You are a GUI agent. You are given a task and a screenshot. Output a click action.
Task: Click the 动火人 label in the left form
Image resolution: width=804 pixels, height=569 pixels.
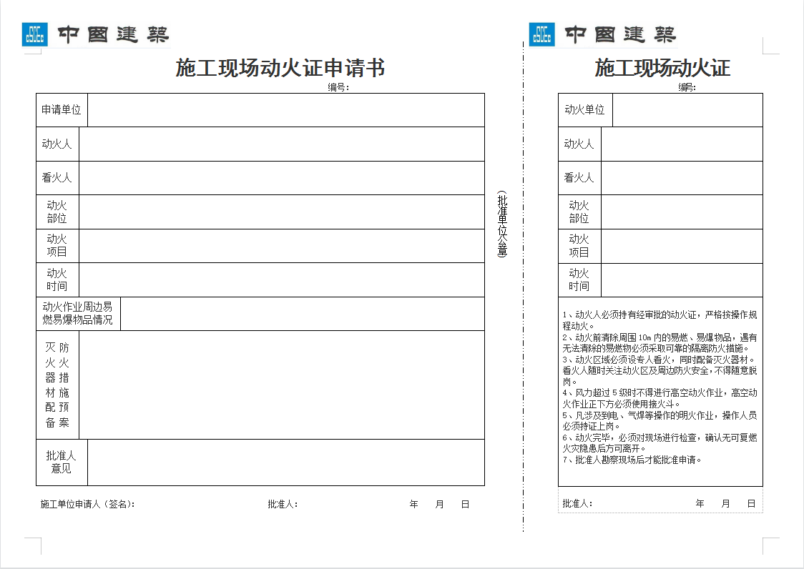[x=57, y=144]
